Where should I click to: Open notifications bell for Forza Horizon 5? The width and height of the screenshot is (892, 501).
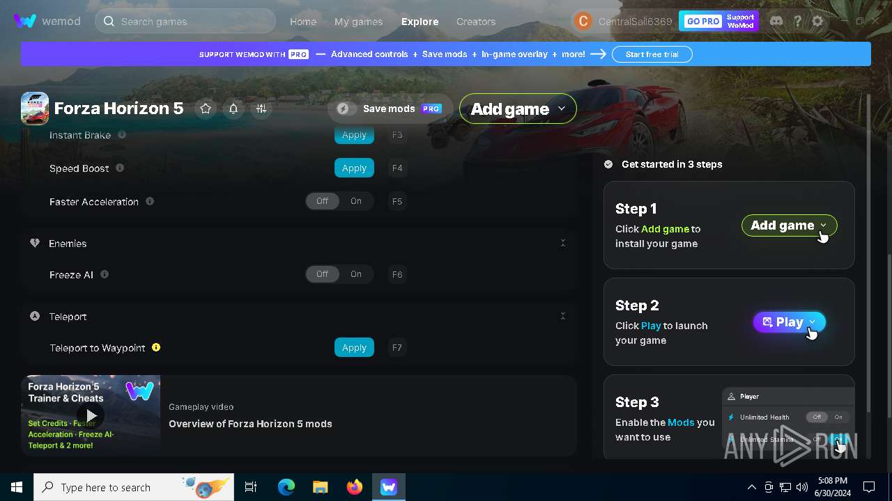point(233,109)
